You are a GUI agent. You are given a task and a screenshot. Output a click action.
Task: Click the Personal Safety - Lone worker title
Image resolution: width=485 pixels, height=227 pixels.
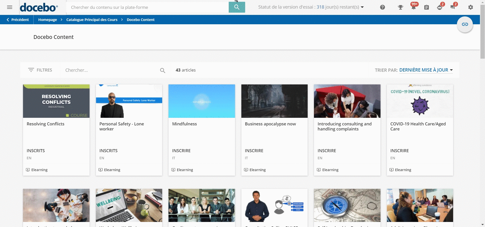point(122,126)
